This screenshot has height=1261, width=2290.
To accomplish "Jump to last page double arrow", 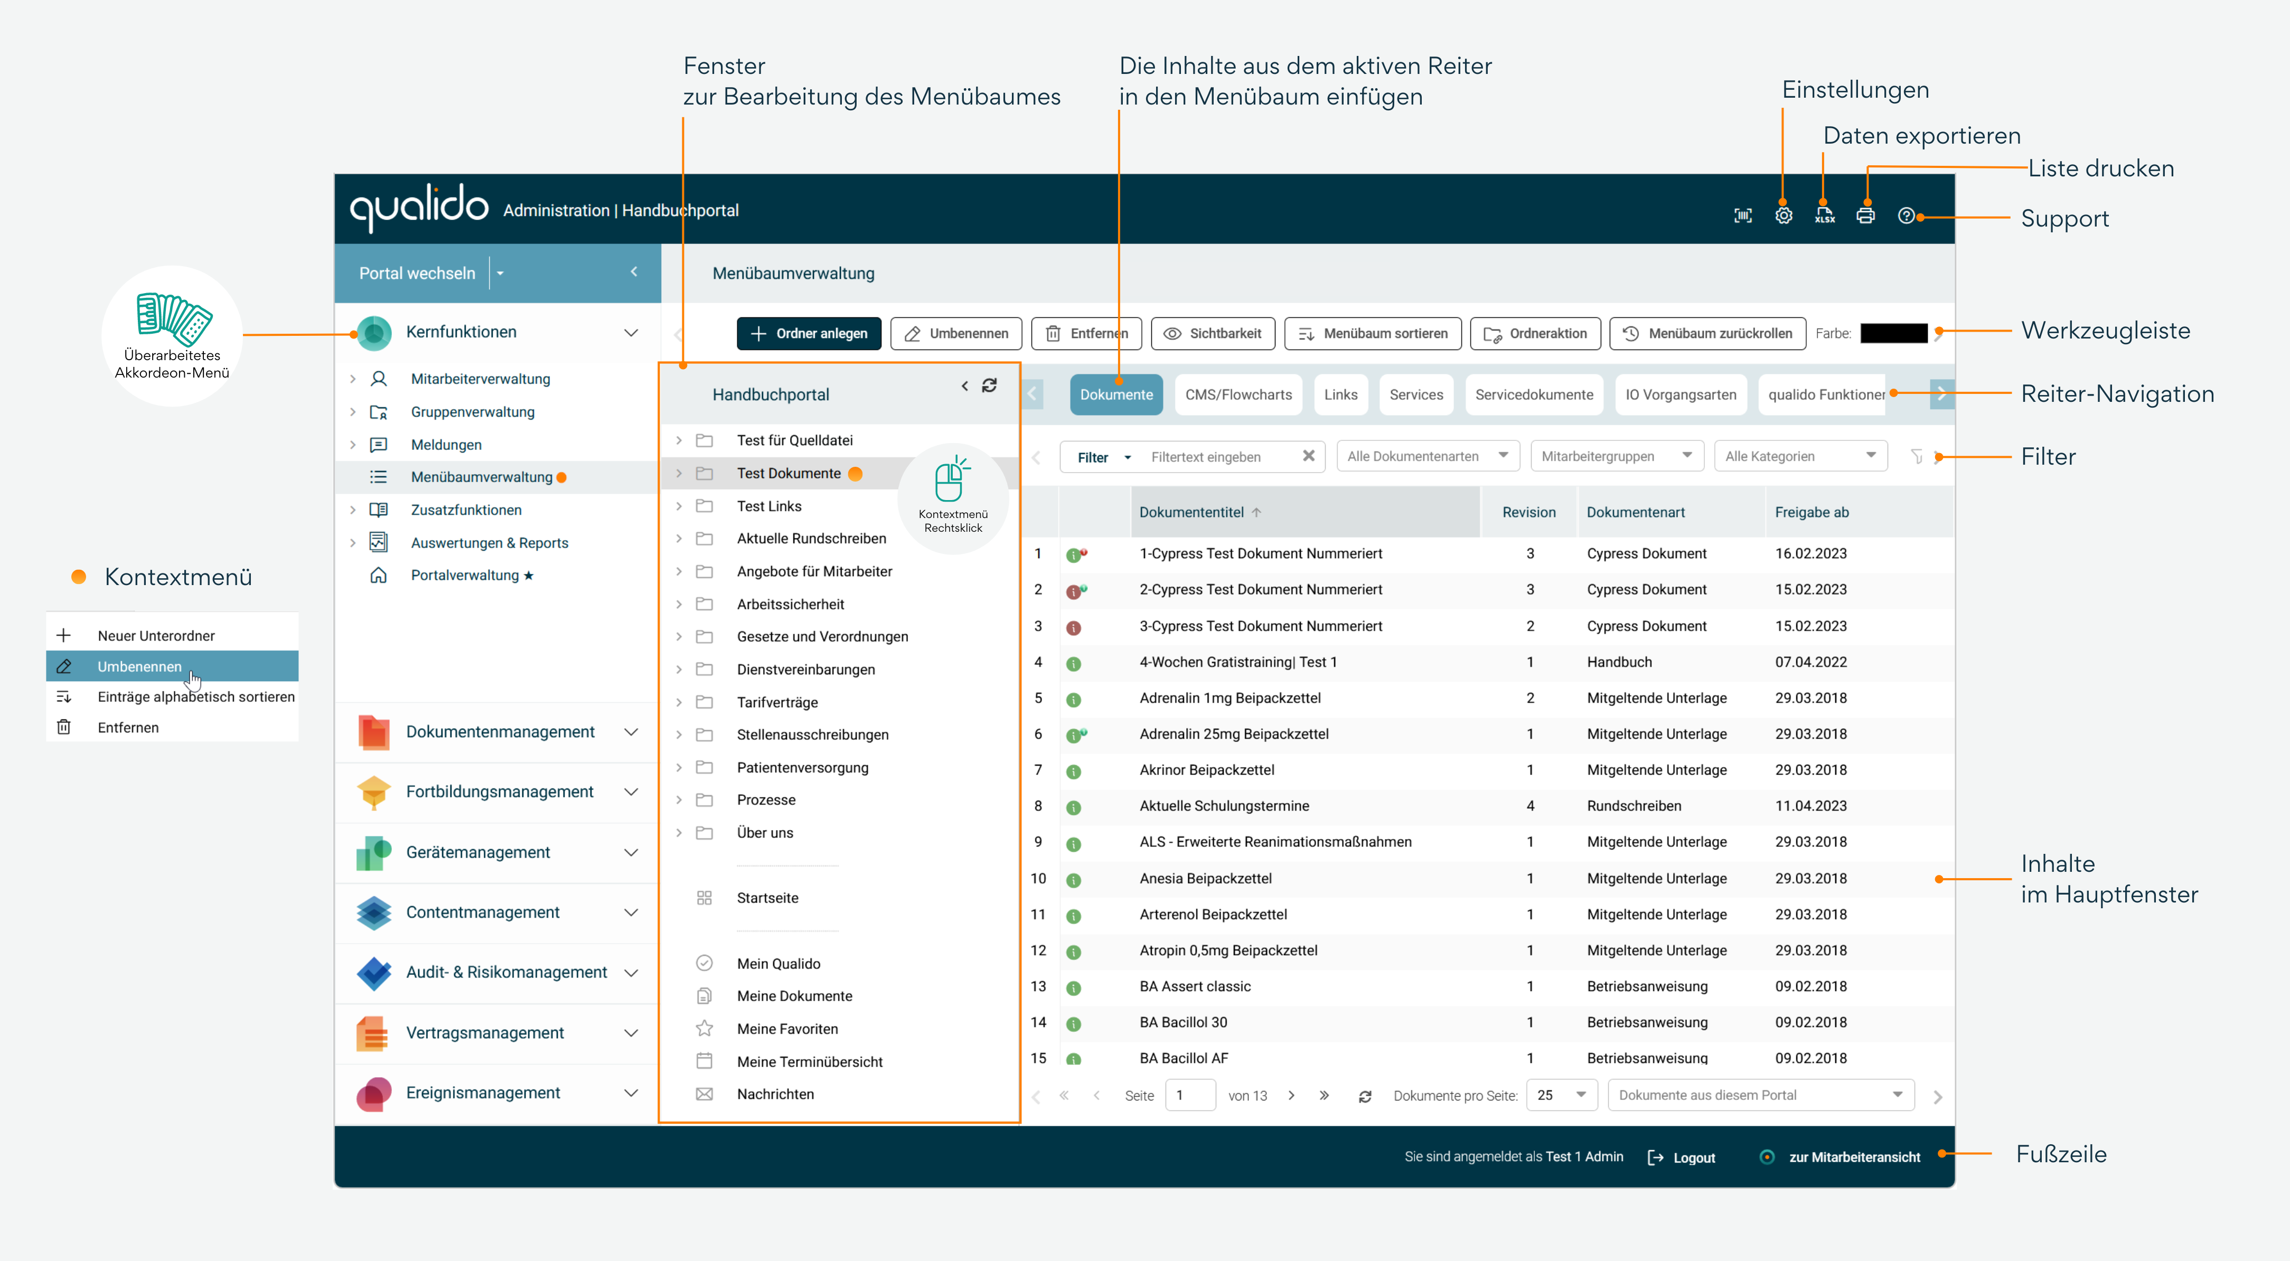I will [x=1324, y=1096].
